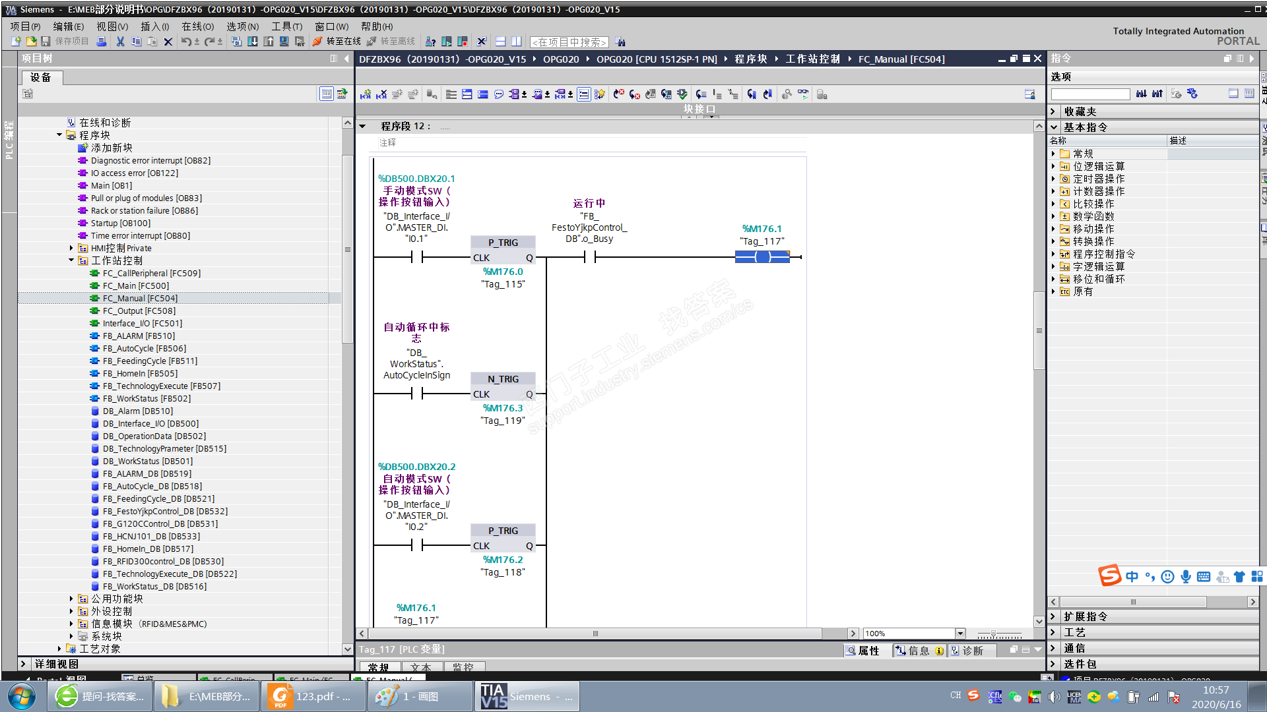Click the download to device icon
The image size is (1267, 712).
click(253, 42)
